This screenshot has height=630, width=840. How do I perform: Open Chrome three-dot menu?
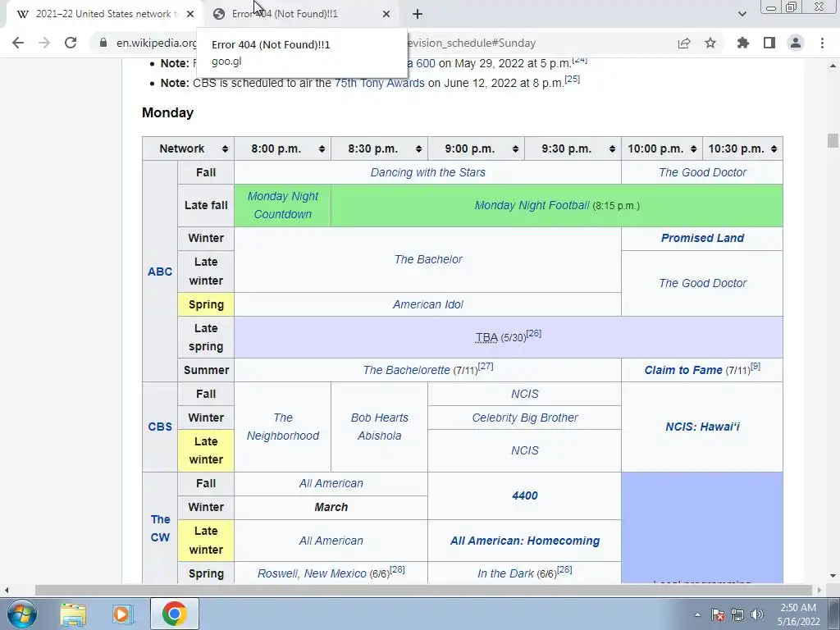click(822, 43)
